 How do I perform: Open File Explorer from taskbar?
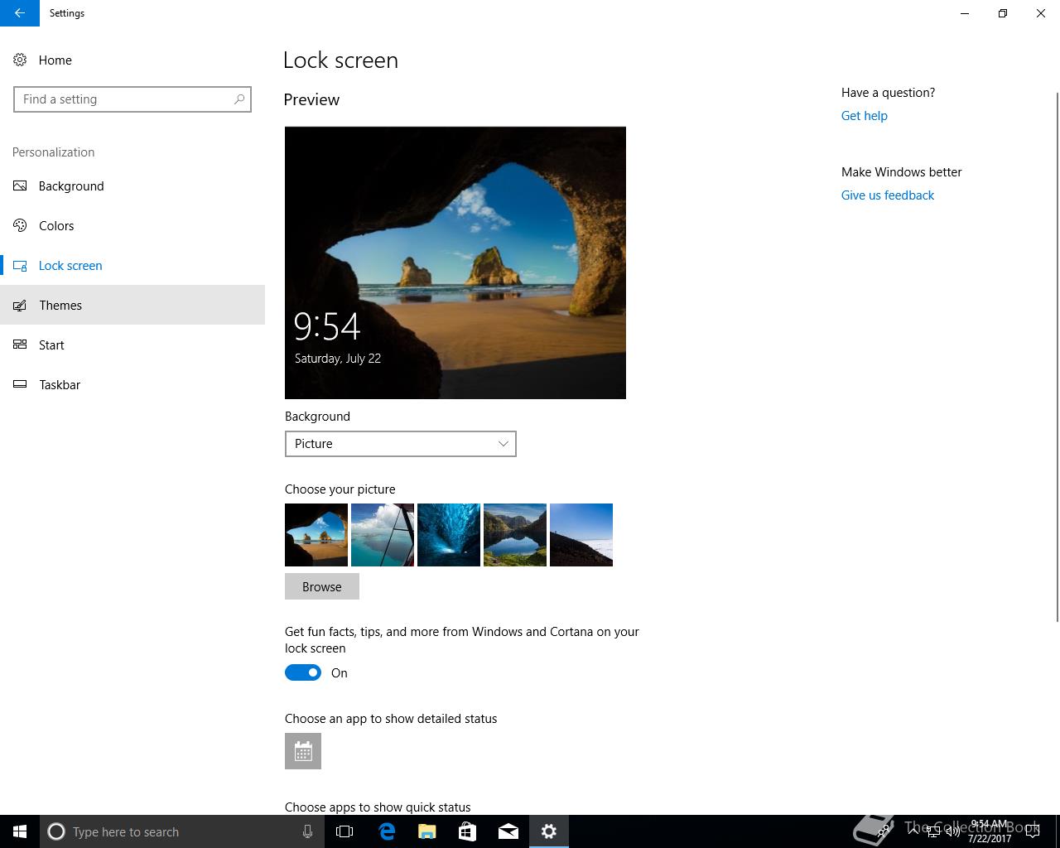click(427, 831)
